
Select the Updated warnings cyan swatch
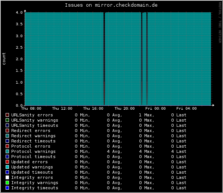tap(7, 167)
